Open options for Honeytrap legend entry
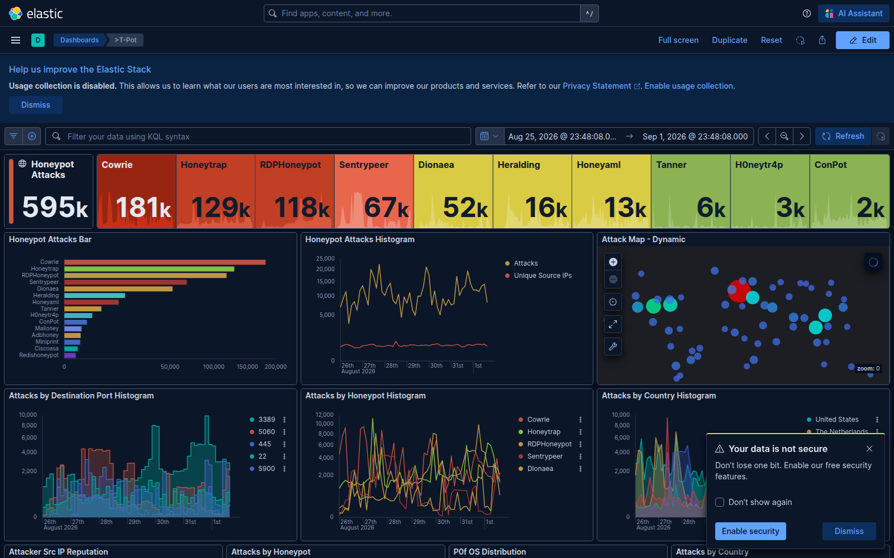Image resolution: width=894 pixels, height=558 pixels. (x=581, y=432)
